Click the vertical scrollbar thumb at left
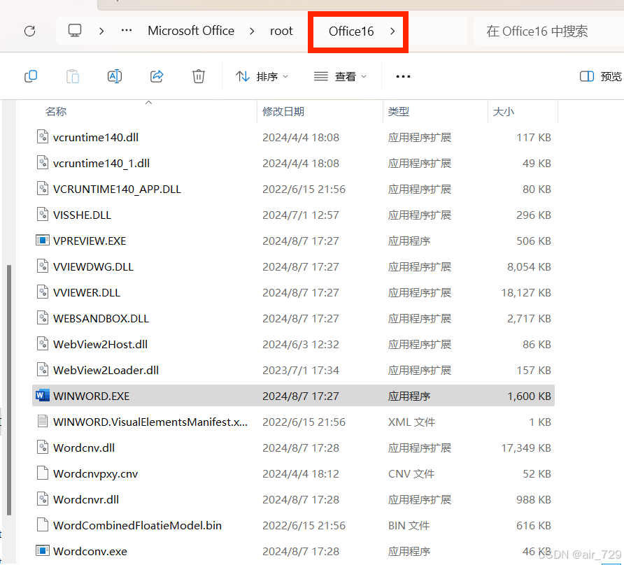Viewport: 624px width, 565px height. 9,390
